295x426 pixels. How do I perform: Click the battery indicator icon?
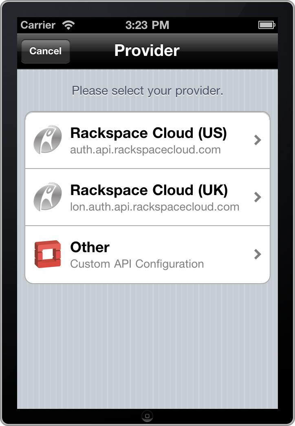point(266,25)
